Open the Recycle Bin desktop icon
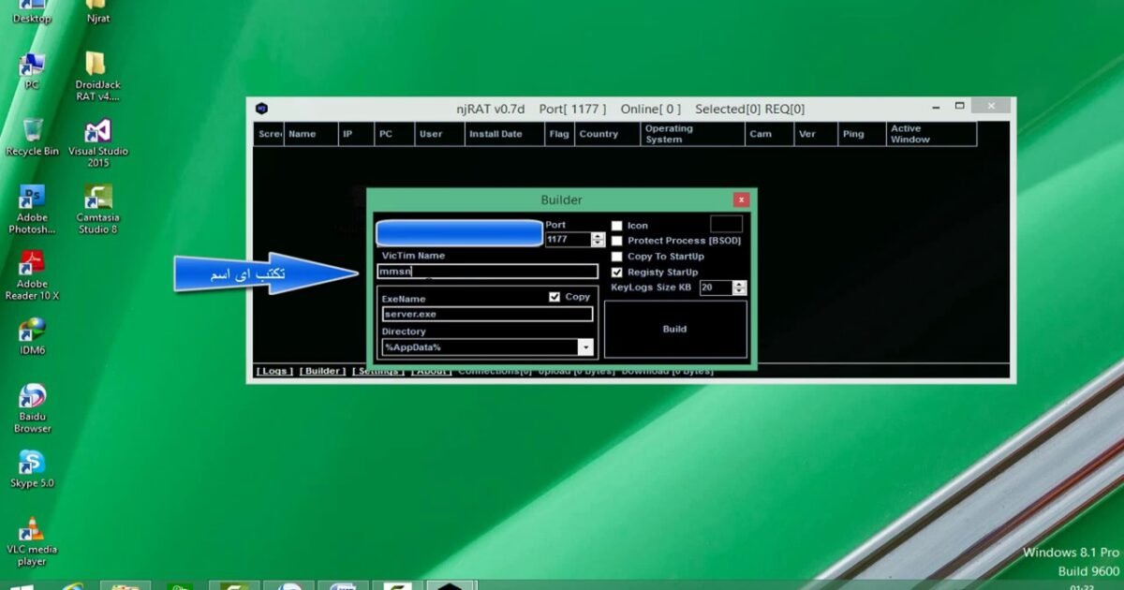1124x590 pixels. (32, 131)
